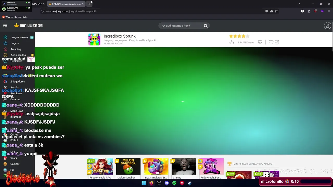The height and width of the screenshot is (187, 333).
Task: Give the game a thumbs down
Action: pos(260,42)
